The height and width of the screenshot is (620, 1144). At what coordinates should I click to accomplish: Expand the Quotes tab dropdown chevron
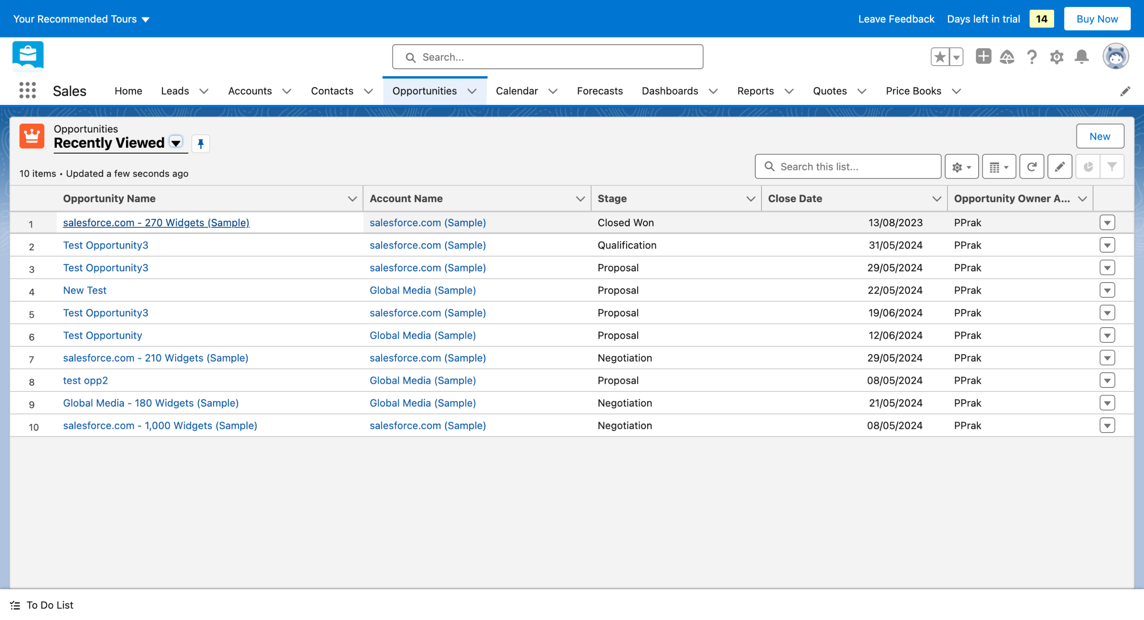click(x=862, y=91)
